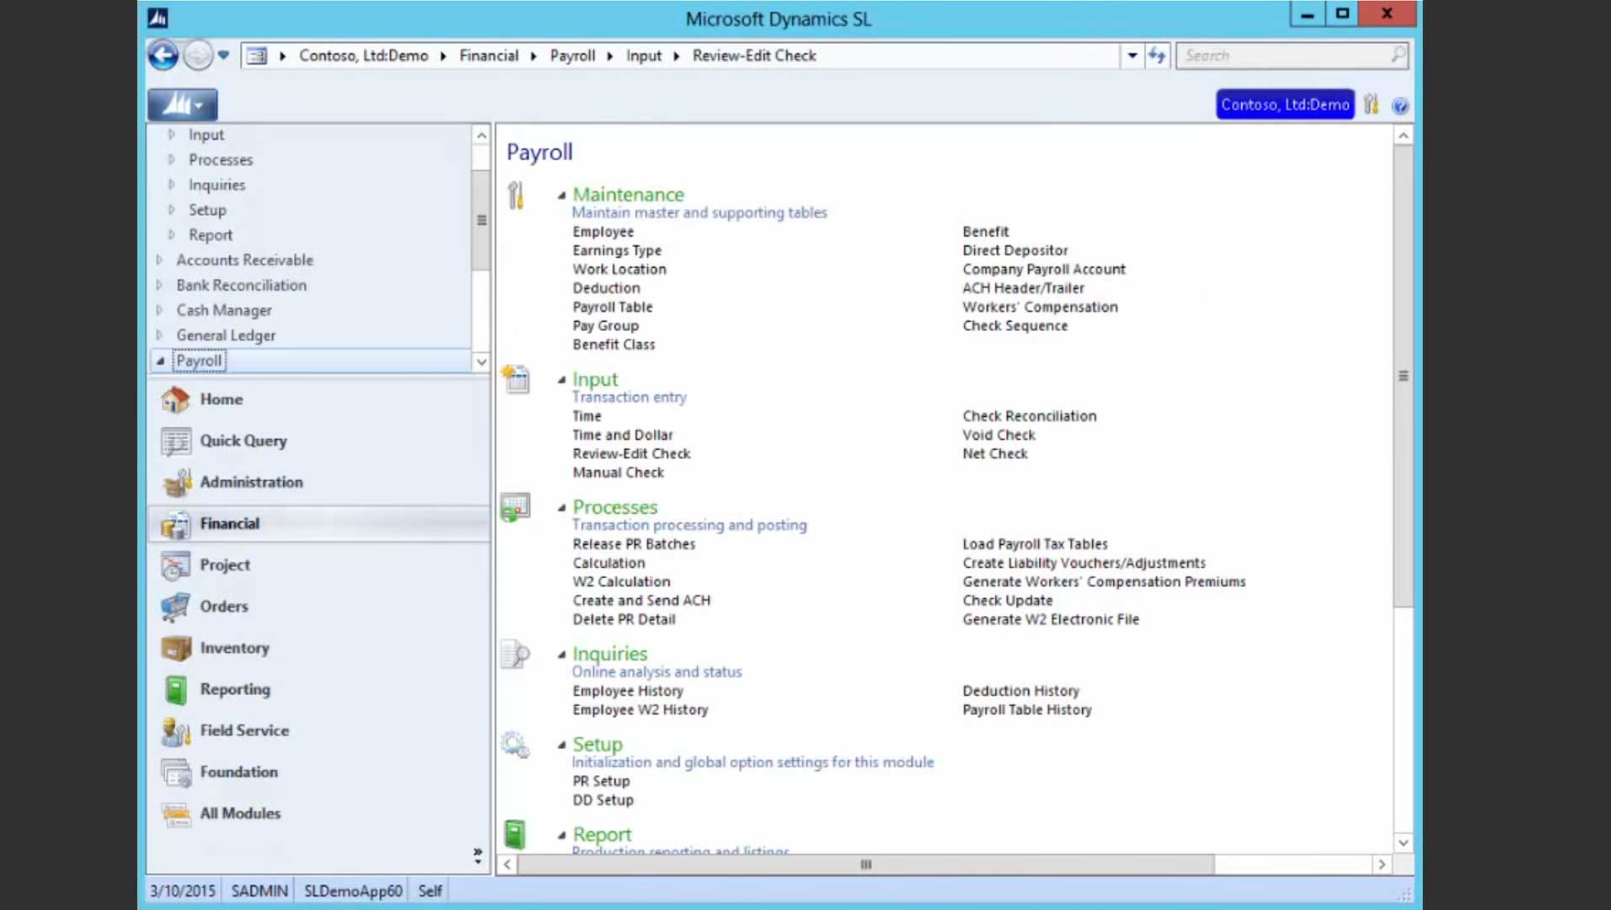Screen dimensions: 1611x910
Task: Open the address bar history dropdown
Action: coord(1132,56)
